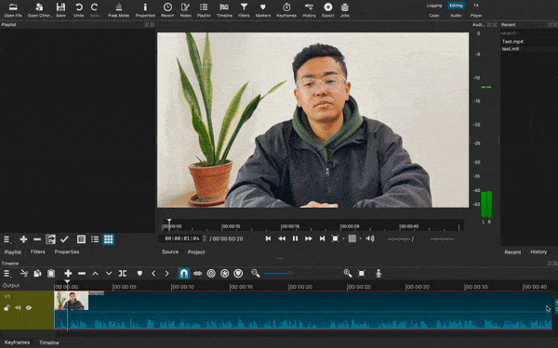Image resolution: width=558 pixels, height=348 pixels.
Task: Select the Keyframes bottom tab
Action: point(17,342)
